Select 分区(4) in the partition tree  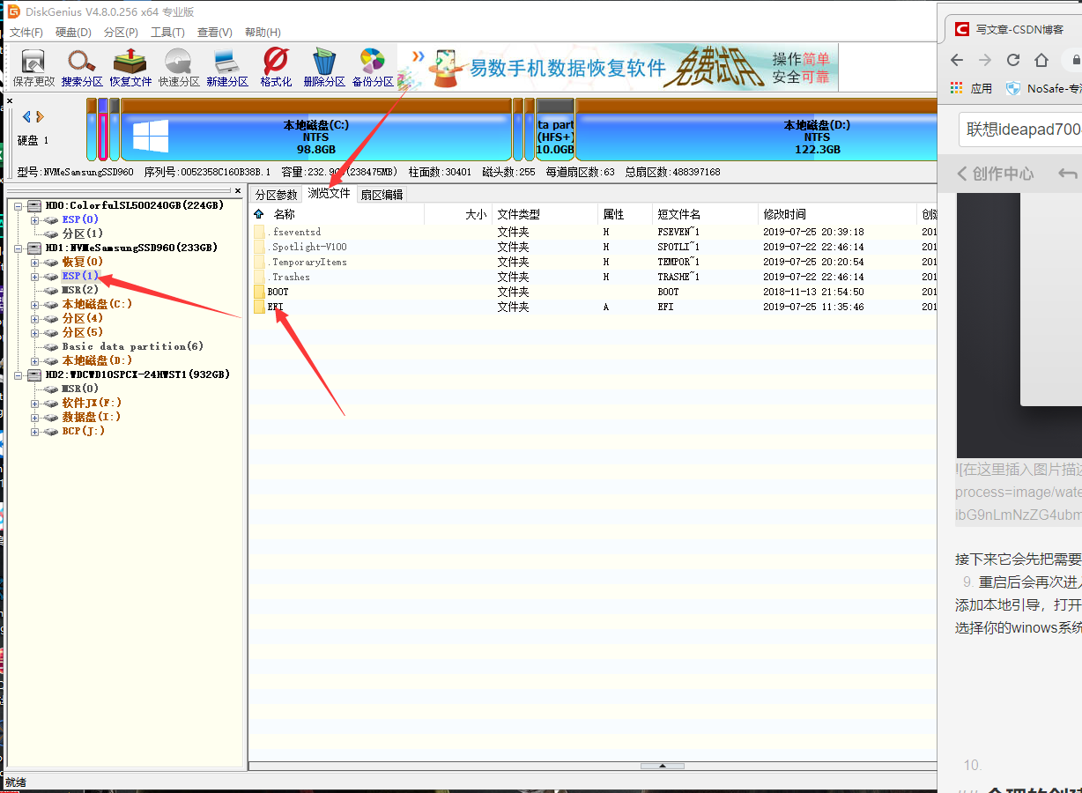[x=83, y=318]
